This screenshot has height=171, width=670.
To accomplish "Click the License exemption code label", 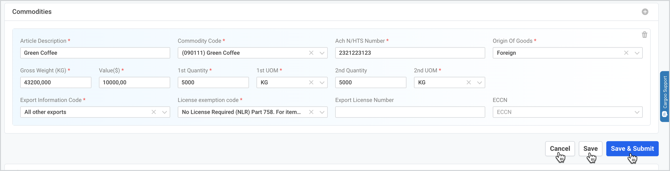I will pyautogui.click(x=208, y=100).
